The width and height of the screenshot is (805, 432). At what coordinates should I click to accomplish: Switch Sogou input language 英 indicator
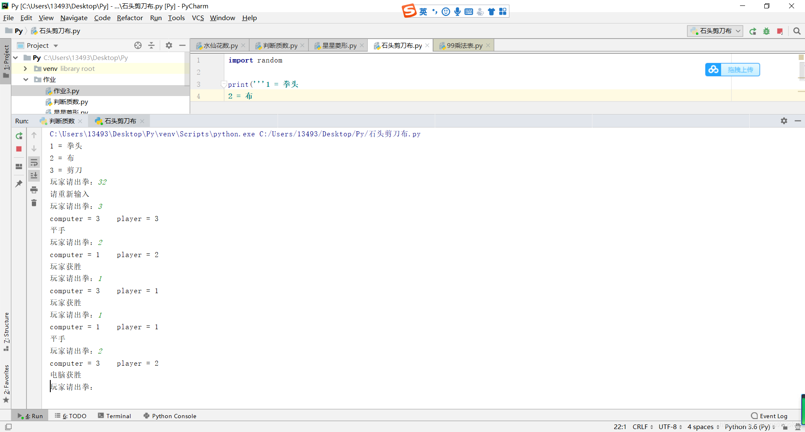423,12
